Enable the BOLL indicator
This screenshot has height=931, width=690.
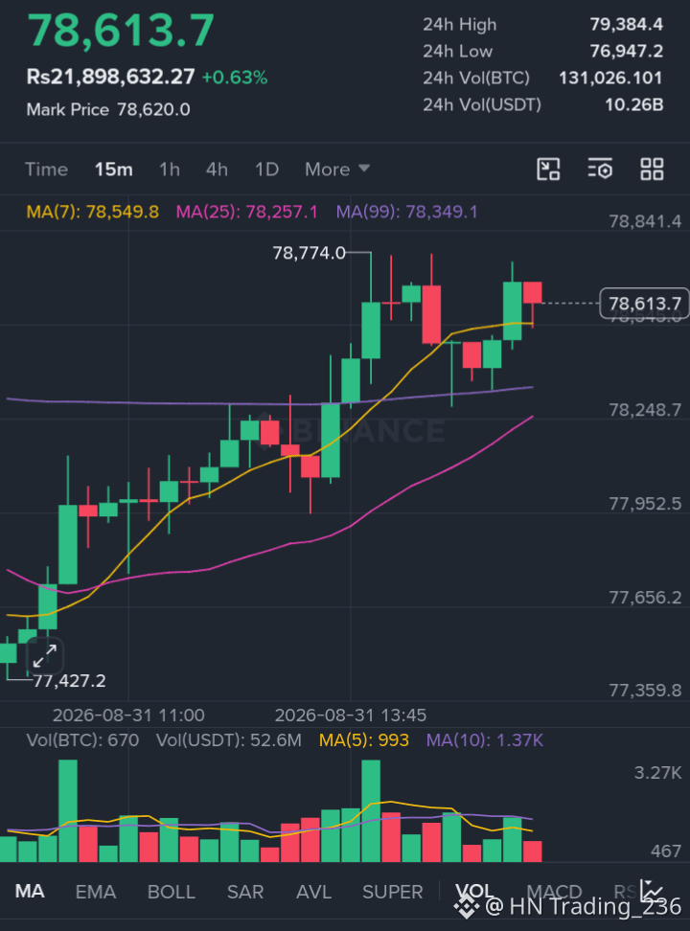click(x=172, y=891)
